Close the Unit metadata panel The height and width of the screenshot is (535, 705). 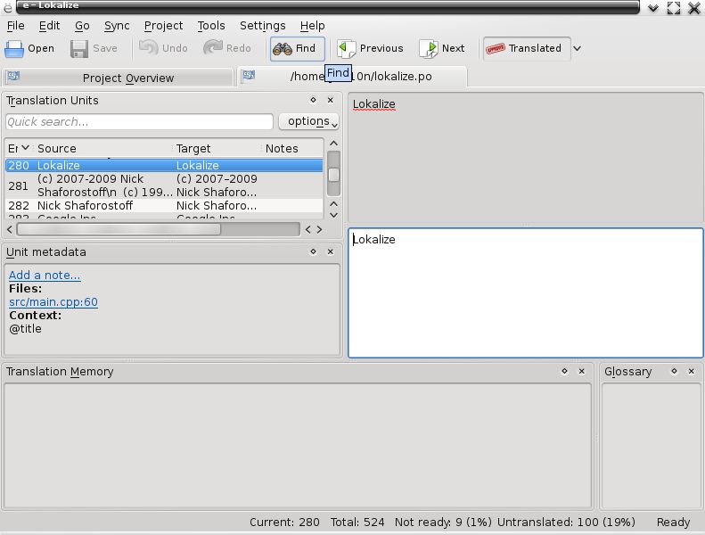331,251
